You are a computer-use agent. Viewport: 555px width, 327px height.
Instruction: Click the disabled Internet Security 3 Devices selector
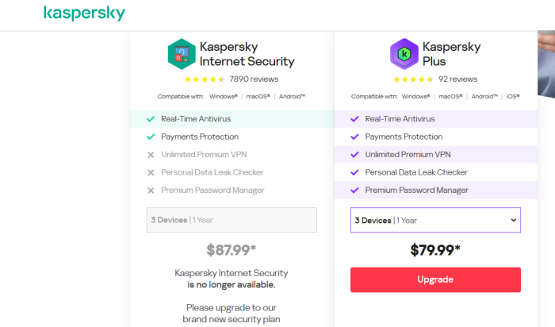(232, 220)
